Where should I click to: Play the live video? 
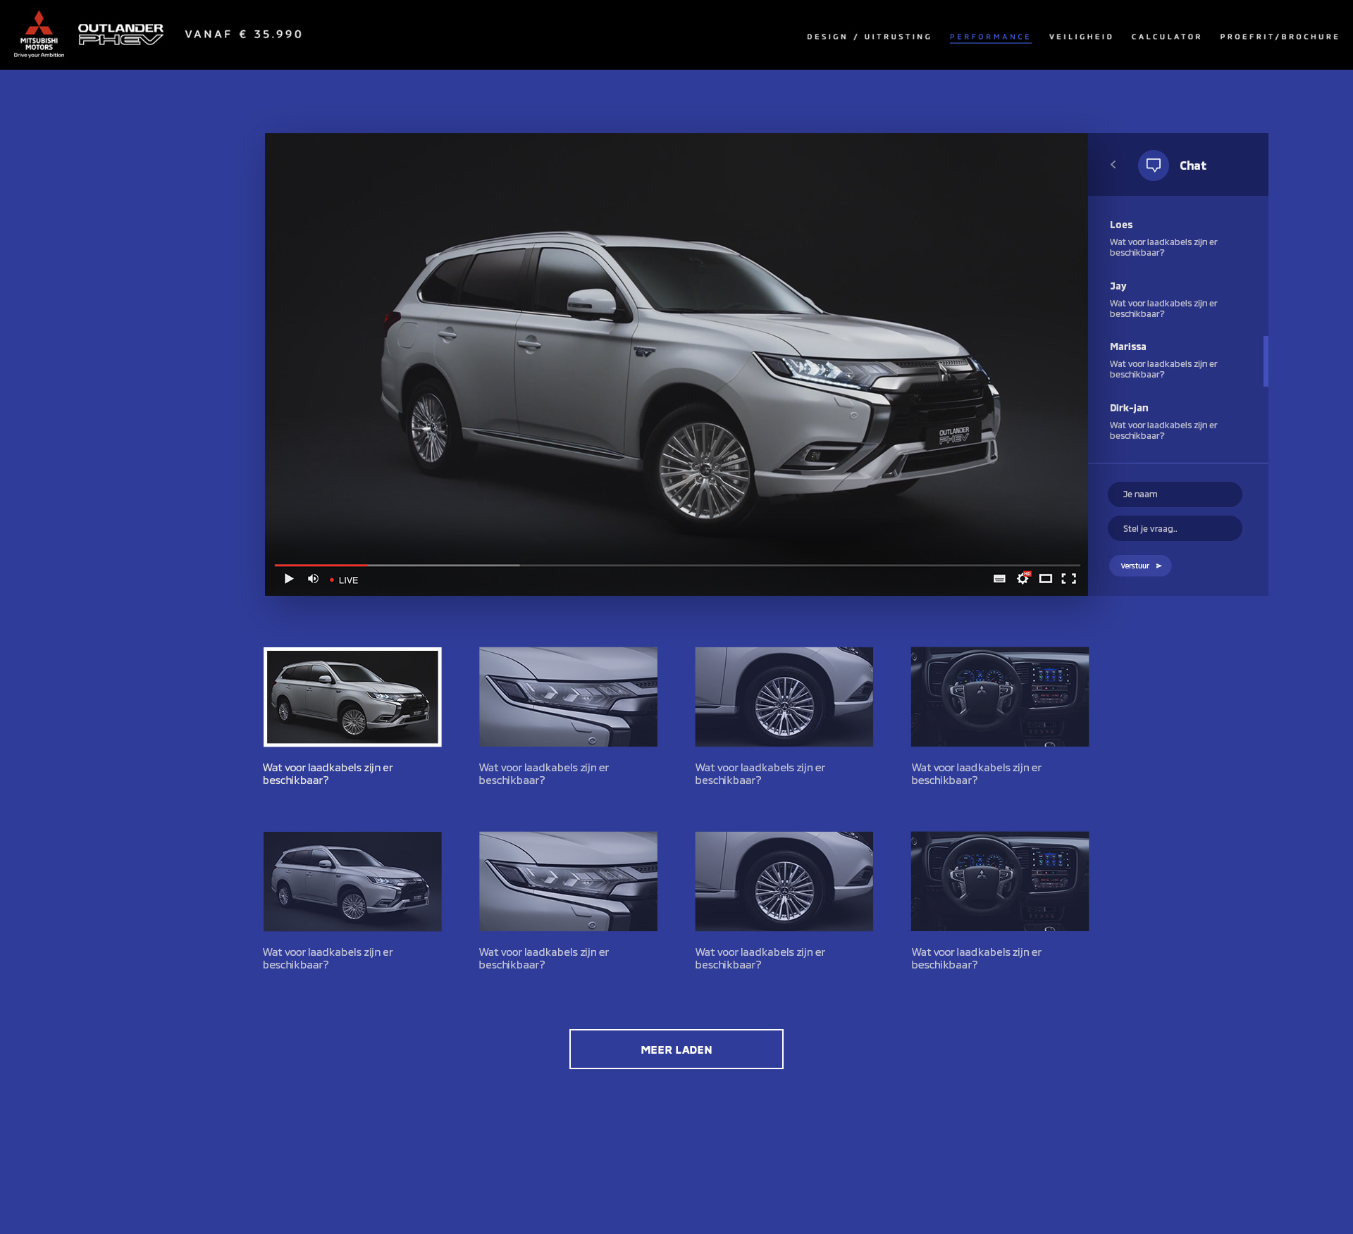click(x=289, y=578)
